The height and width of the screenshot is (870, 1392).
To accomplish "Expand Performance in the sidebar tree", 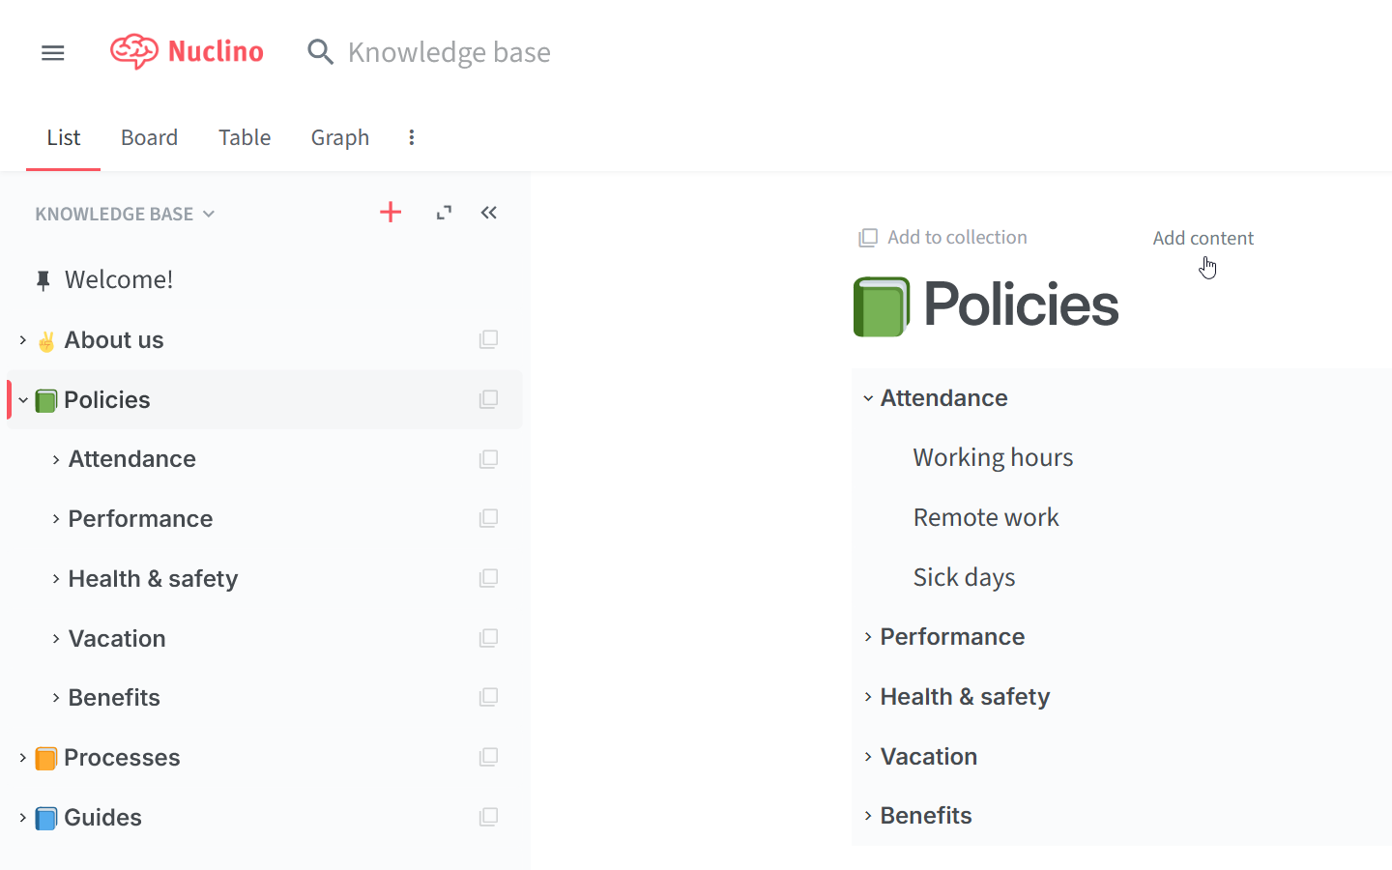I will click(x=56, y=519).
